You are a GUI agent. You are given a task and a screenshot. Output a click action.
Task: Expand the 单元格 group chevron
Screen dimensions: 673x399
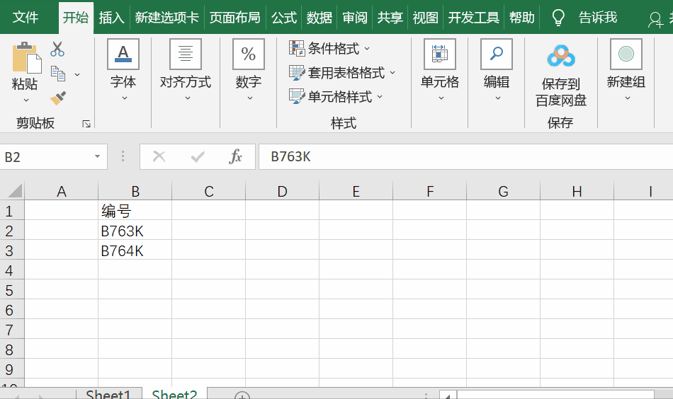tap(441, 98)
